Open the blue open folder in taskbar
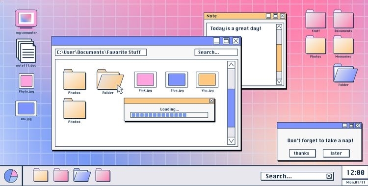368x186 pixels. tap(82, 175)
